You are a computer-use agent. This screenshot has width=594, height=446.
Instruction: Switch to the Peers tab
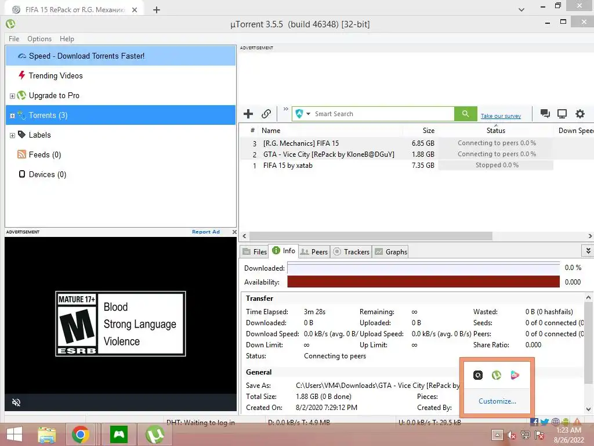pyautogui.click(x=314, y=252)
